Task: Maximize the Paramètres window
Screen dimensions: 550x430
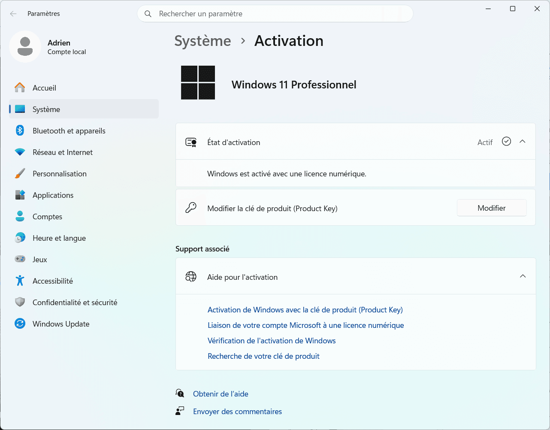Action: (512, 9)
